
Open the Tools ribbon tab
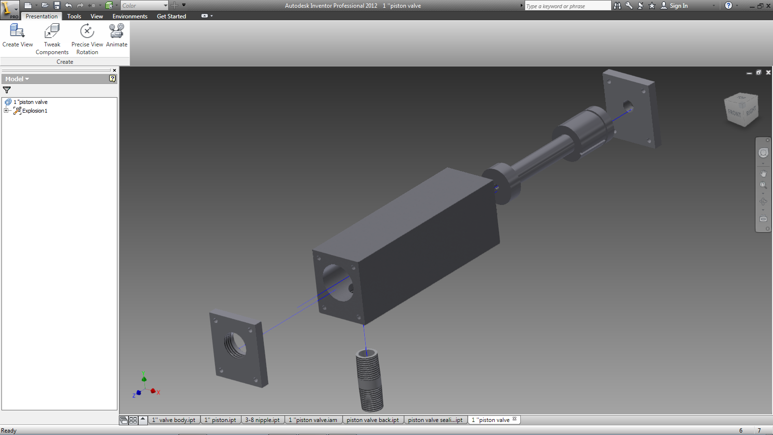point(74,16)
